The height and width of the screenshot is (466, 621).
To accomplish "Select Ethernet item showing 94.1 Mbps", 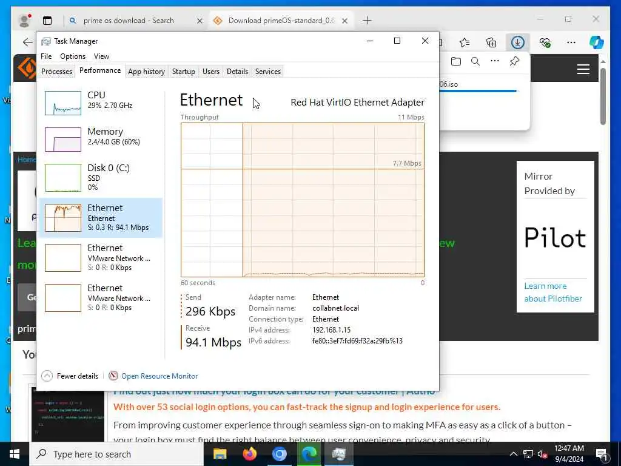I will pyautogui.click(x=101, y=218).
